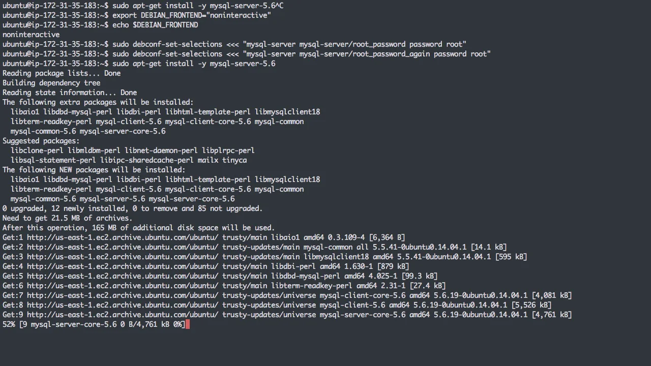Click the 'Suggested packages:' heading line
This screenshot has width=651, height=366.
pyautogui.click(x=41, y=141)
